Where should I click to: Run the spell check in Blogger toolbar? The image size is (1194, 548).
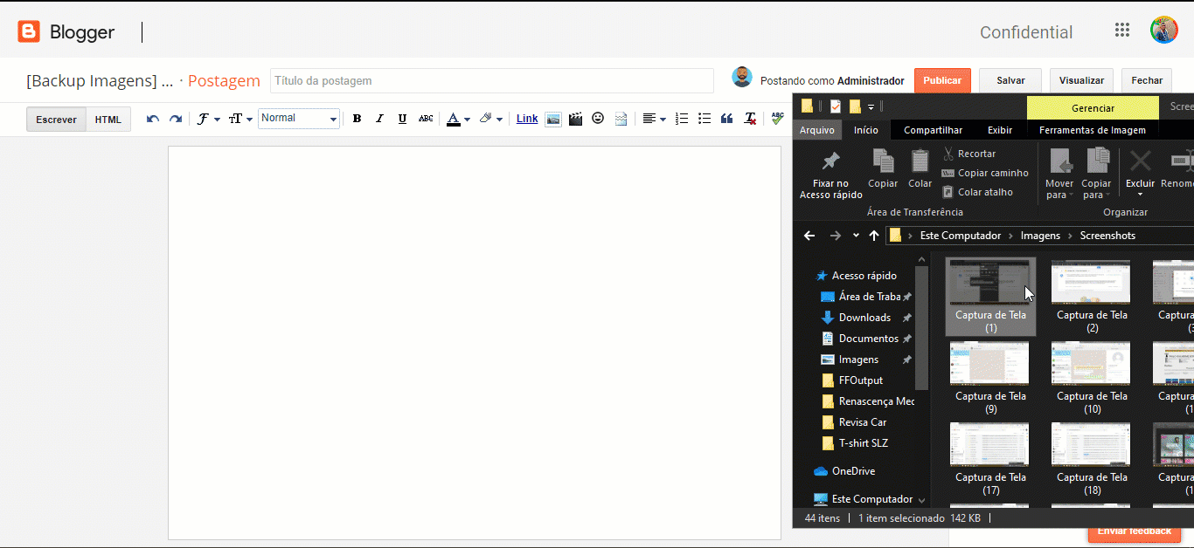(x=777, y=119)
